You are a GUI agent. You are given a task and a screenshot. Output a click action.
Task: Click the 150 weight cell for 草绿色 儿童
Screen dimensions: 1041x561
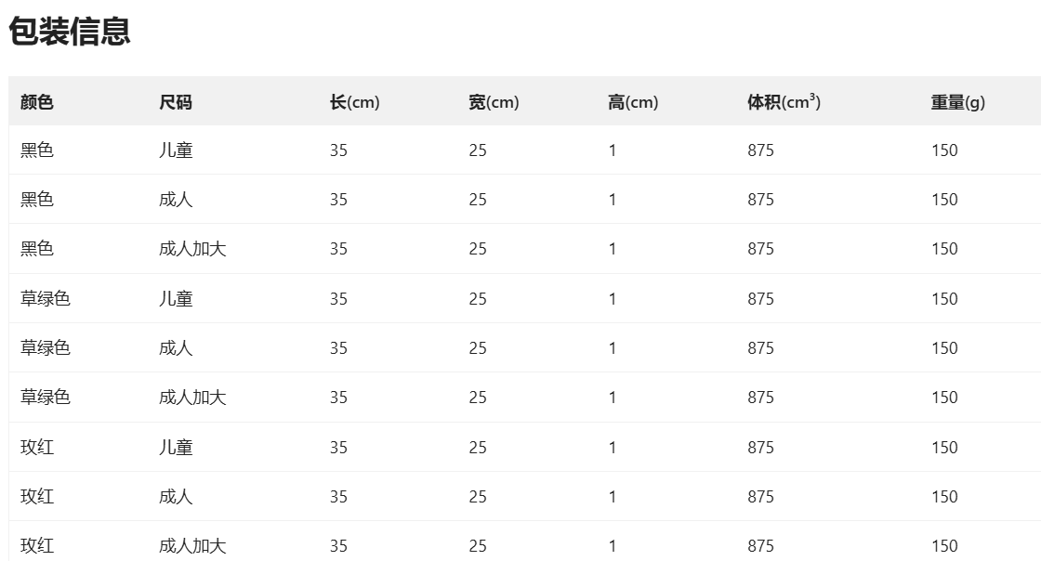click(944, 299)
